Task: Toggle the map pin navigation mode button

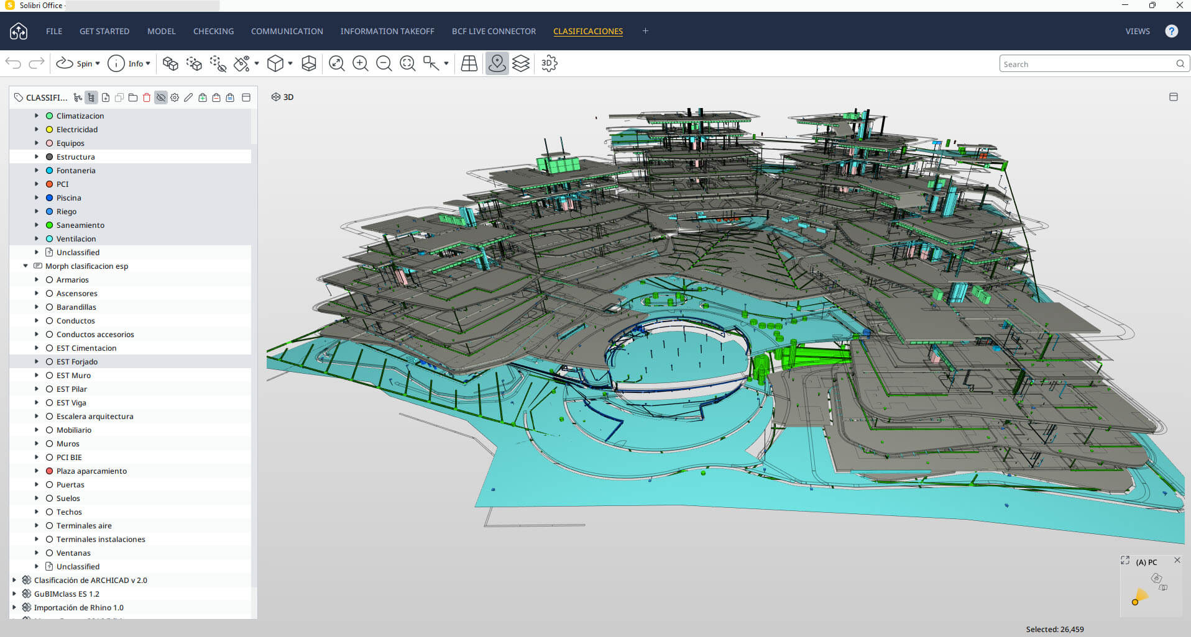Action: (497, 63)
